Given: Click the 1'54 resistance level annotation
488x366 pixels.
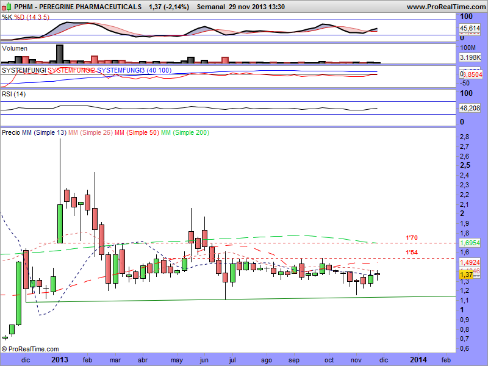Looking at the screenshot, I should pos(411,253).
